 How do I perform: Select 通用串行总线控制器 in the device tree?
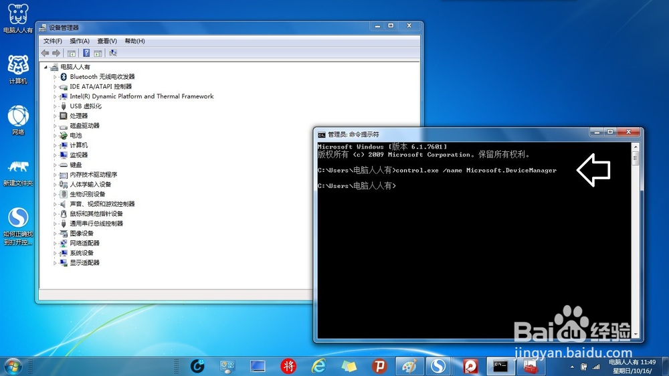pyautogui.click(x=96, y=223)
